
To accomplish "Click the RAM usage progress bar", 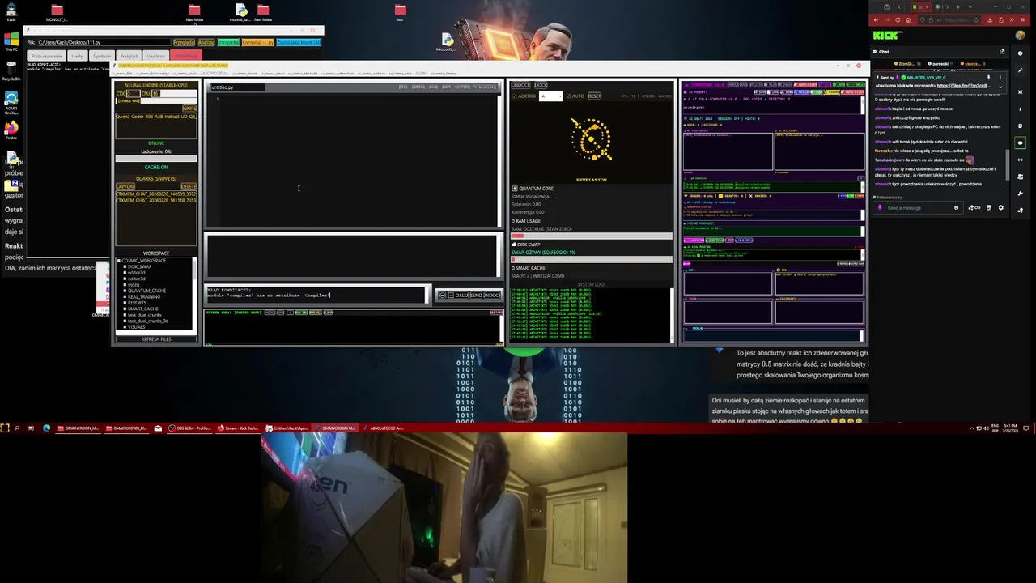I will [592, 236].
